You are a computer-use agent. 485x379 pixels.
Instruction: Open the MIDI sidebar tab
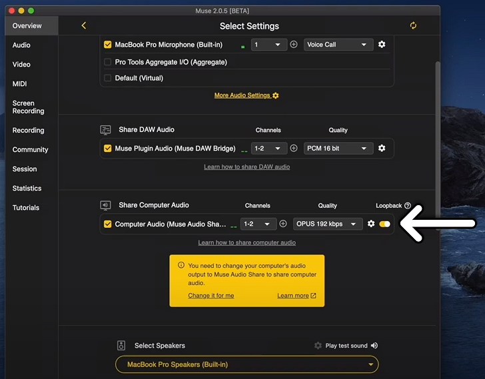19,84
